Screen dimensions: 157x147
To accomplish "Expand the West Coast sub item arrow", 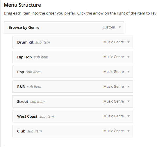I will click(129, 116).
